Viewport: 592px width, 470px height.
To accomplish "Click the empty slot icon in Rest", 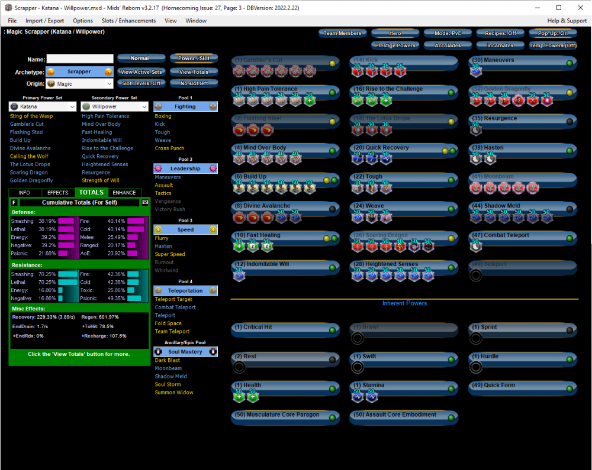I will (x=239, y=367).
